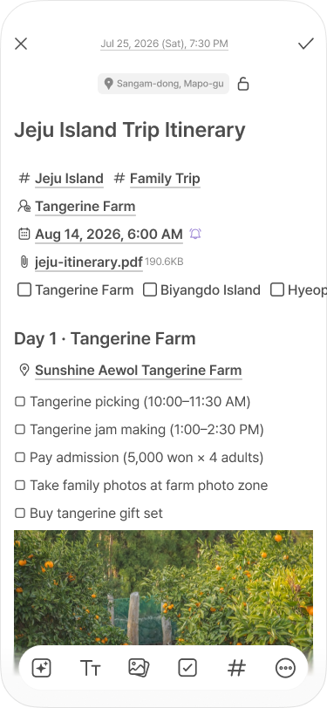This screenshot has width=327, height=708.
Task: Open the jeju-itinerary.pdf attachment
Action: point(89,262)
